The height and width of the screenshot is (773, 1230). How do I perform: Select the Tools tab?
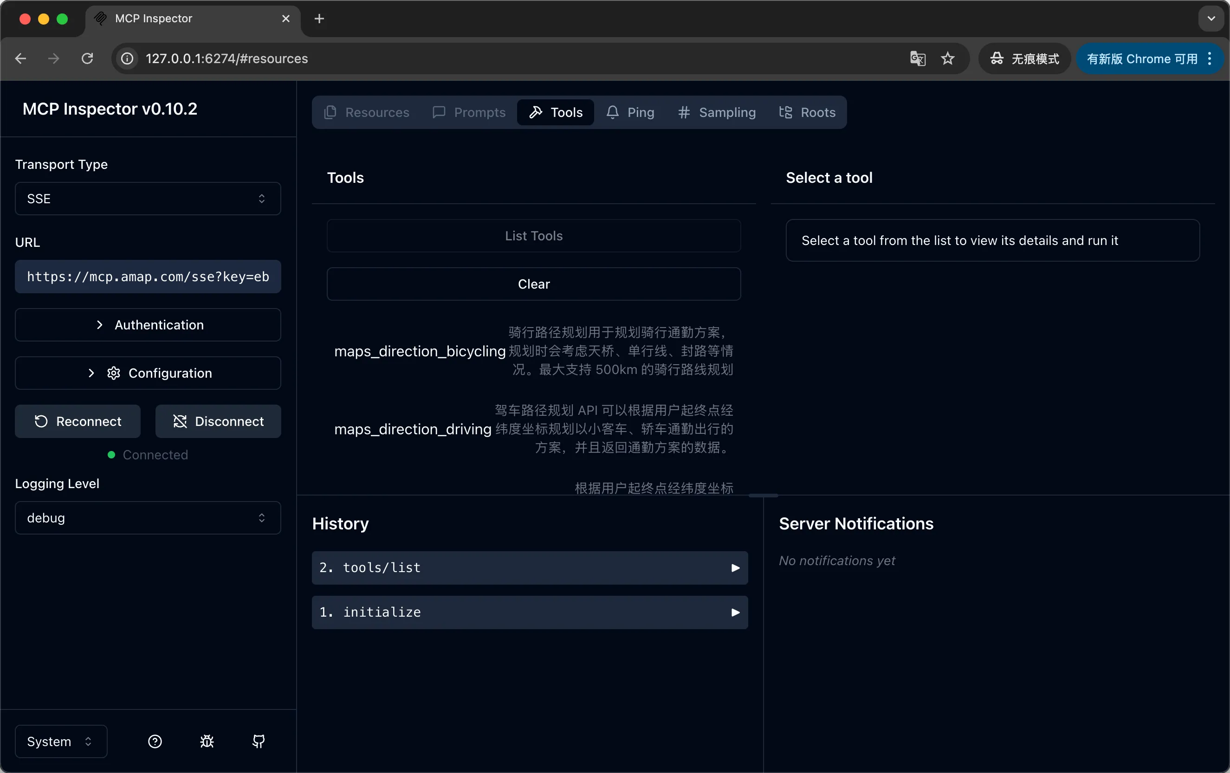tap(556, 112)
